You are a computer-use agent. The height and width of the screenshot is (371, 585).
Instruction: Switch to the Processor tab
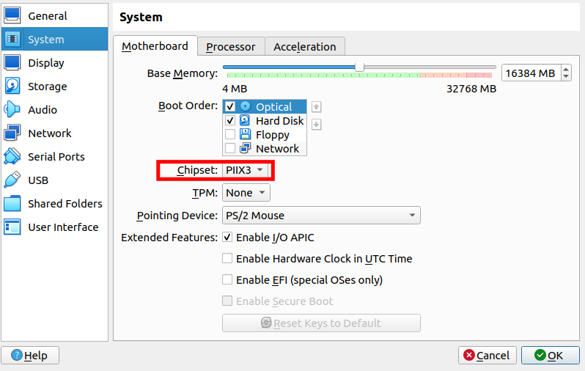click(x=230, y=47)
